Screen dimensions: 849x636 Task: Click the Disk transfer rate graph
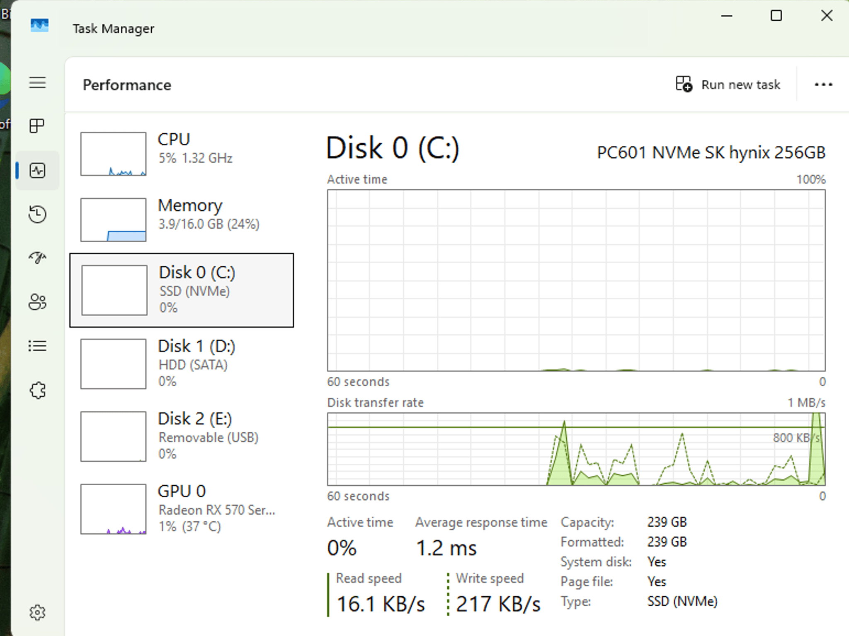pos(576,449)
